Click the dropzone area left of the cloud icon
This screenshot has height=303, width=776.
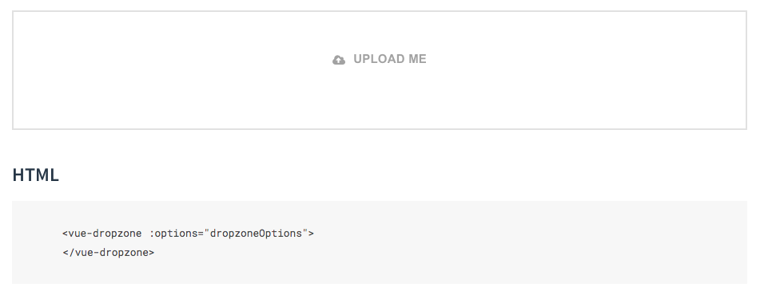[173, 60]
